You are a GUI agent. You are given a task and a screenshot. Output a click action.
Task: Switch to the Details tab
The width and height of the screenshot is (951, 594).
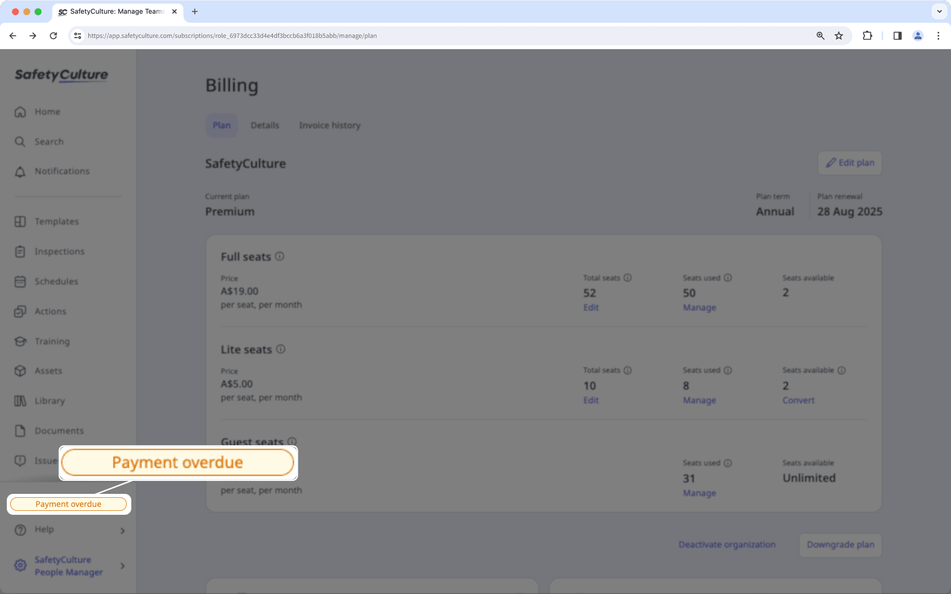[264, 125]
